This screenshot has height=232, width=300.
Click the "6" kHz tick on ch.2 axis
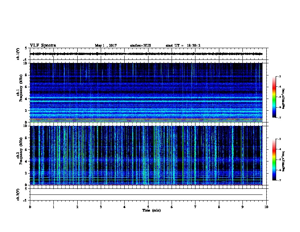(x=26, y=150)
